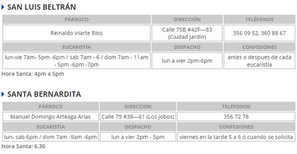The width and height of the screenshot is (297, 154).
Task: Click the viernes en la tarde confesiones cell
Action: pyautogui.click(x=236, y=137)
